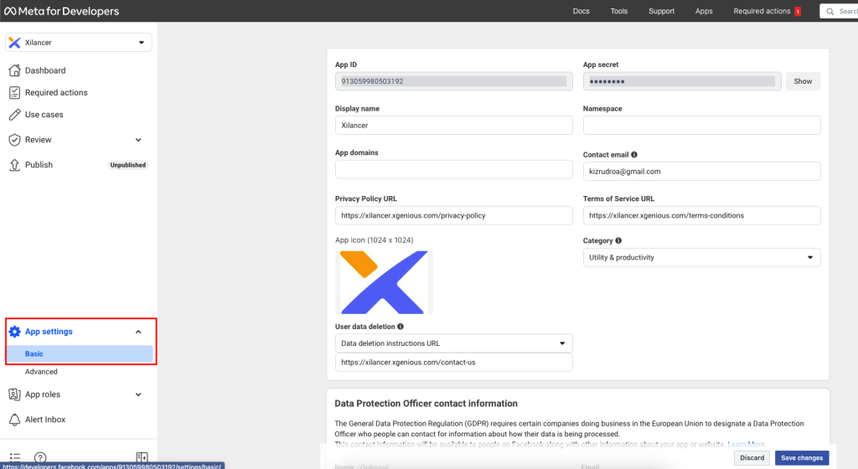Click the User data deletion info icon
The image size is (858, 469).
click(x=401, y=327)
